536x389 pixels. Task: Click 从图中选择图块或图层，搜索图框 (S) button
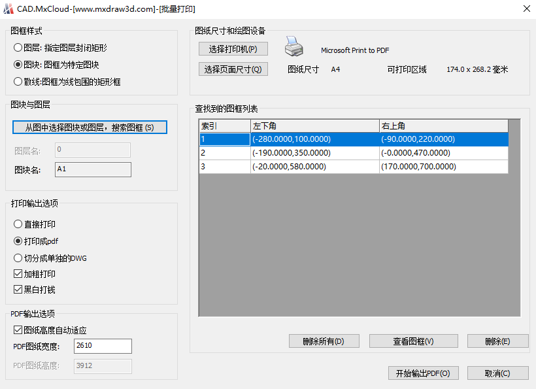[x=90, y=127]
